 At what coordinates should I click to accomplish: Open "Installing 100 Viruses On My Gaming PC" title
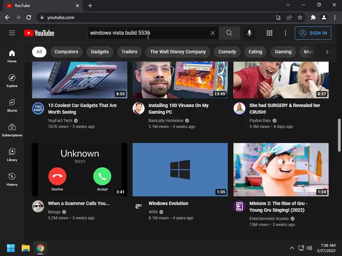coord(178,109)
